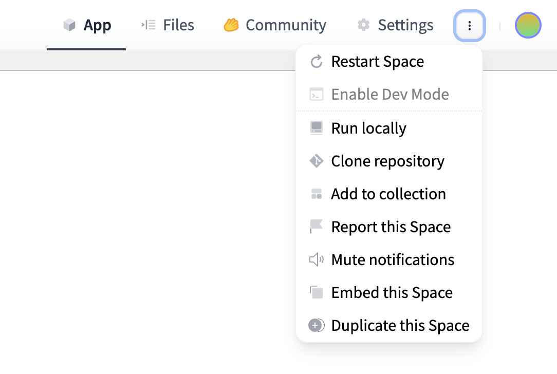Click the terminal icon next to Enable Dev Mode
Image resolution: width=557 pixels, height=374 pixels.
[x=317, y=95]
